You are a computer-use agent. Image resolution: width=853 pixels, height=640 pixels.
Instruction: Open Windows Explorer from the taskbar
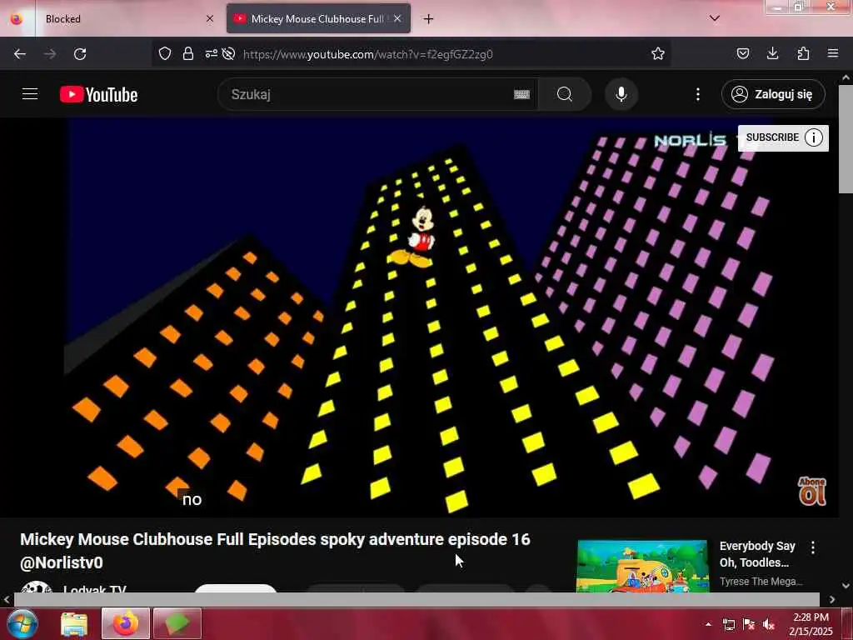click(x=74, y=623)
